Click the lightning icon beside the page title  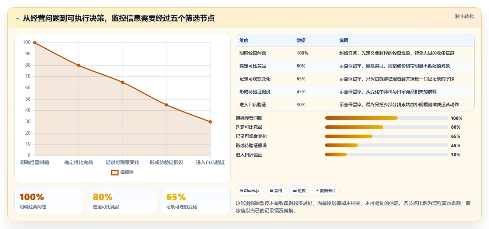[x=18, y=18]
